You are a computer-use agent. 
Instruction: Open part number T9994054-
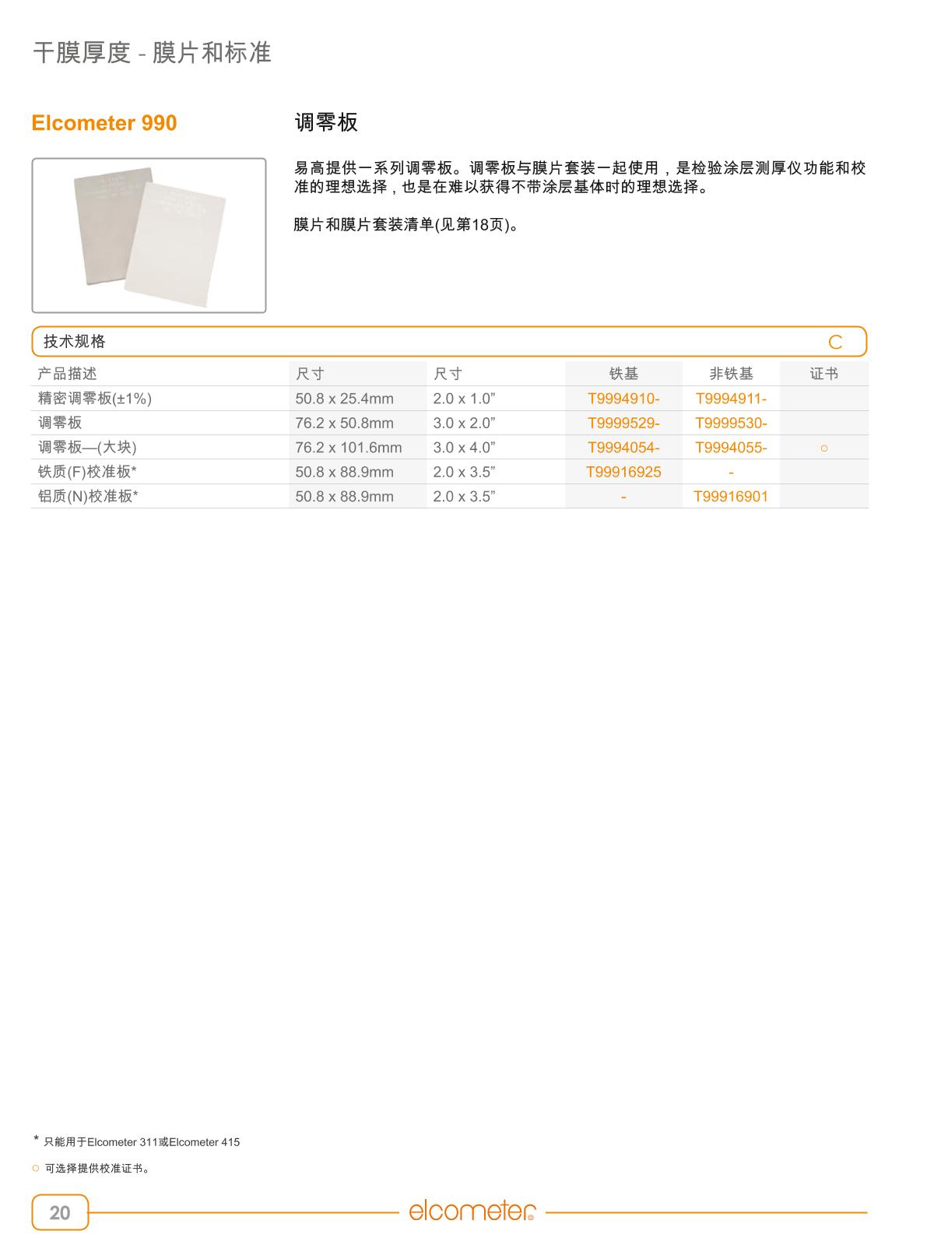[623, 448]
